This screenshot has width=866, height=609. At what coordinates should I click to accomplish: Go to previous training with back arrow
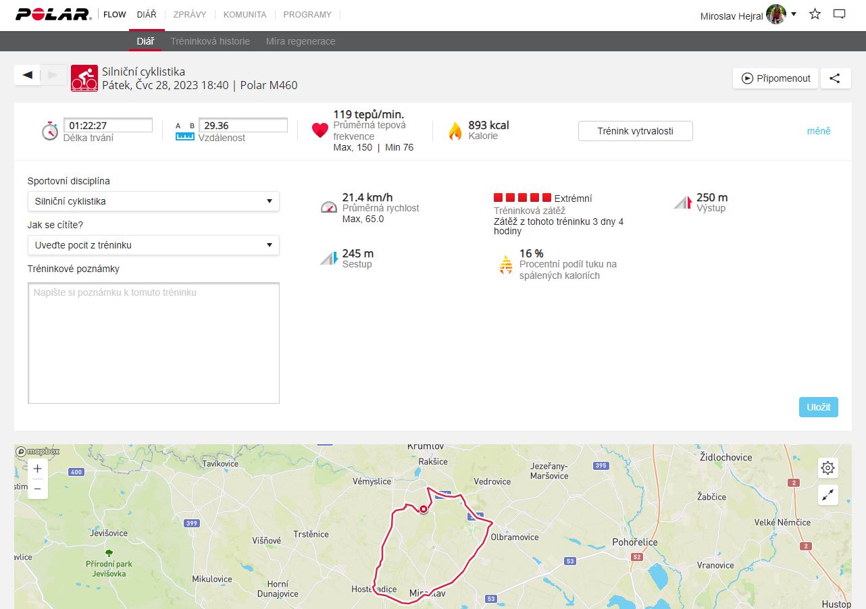(x=28, y=74)
